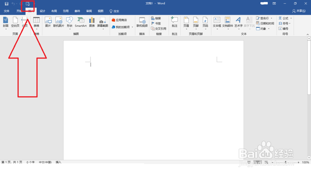Open ribbon display options icon in title bar
This screenshot has height=174, width=311.
point(274,3)
